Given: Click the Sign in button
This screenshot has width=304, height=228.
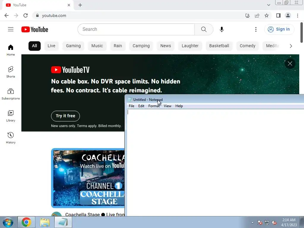Looking at the screenshot, I should [279, 29].
